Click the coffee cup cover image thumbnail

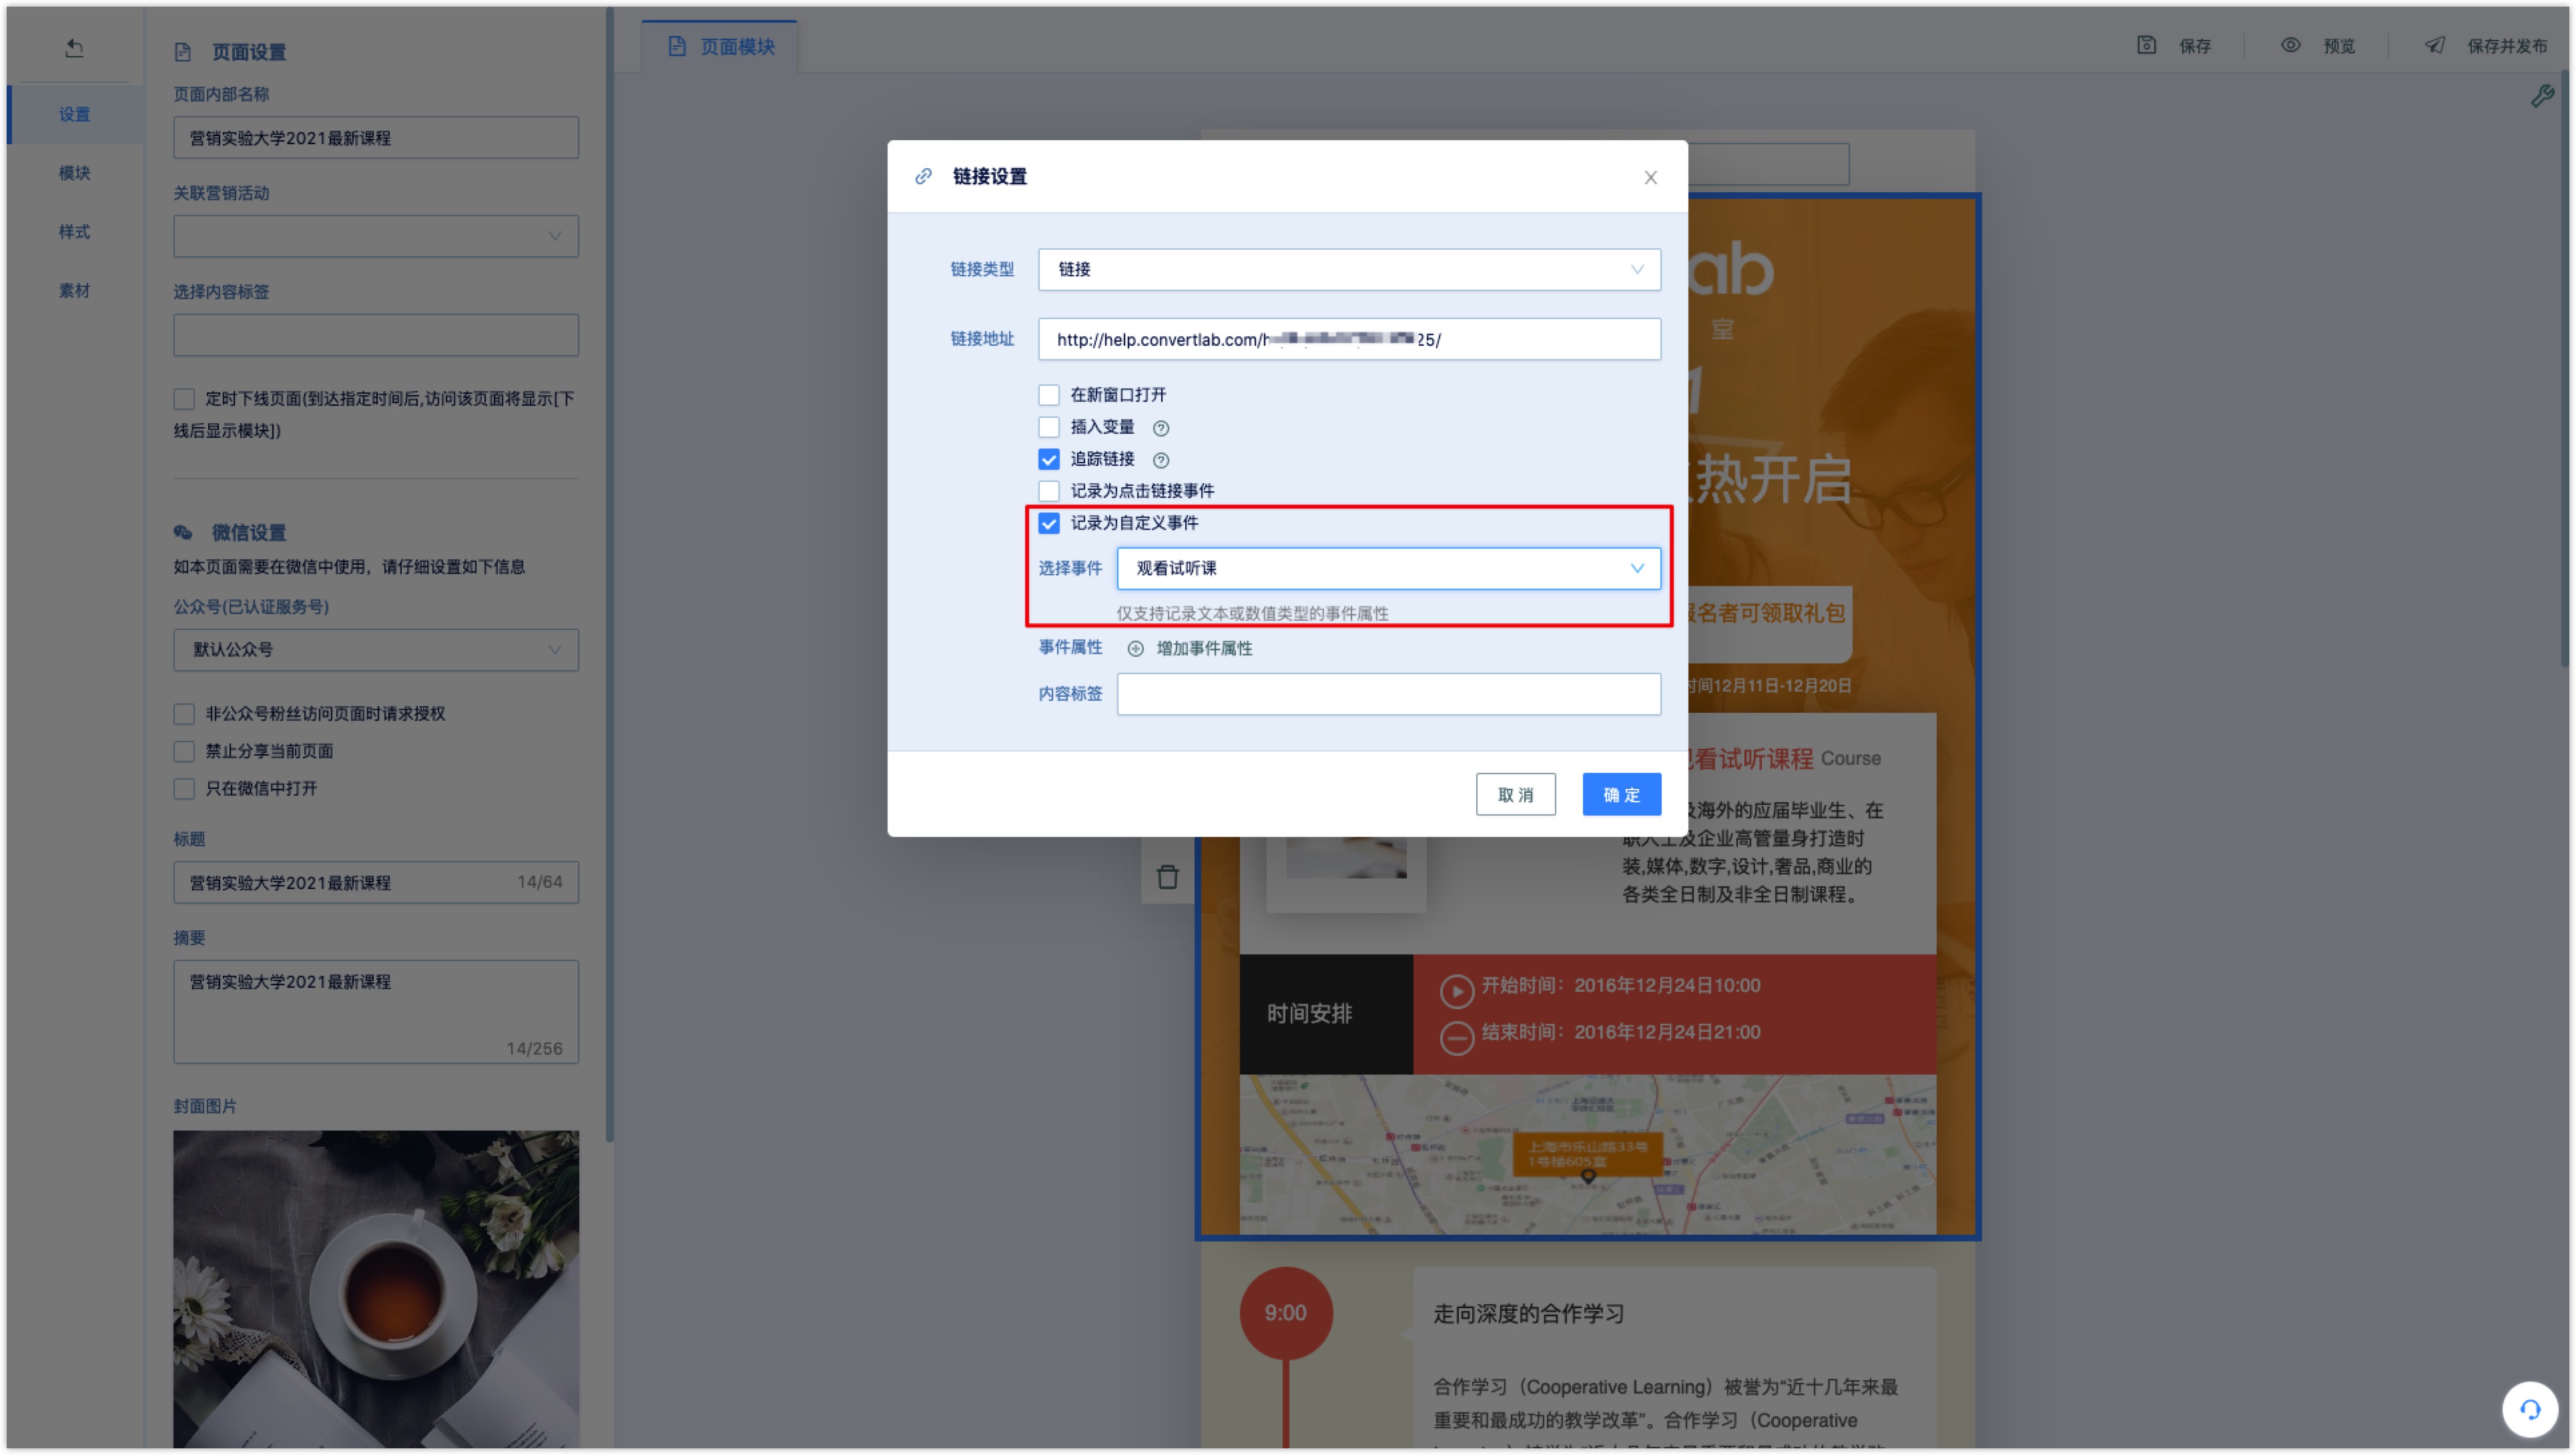(x=376, y=1289)
